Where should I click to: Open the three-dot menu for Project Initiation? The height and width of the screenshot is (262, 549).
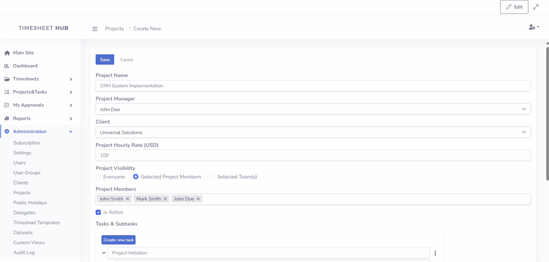(x=435, y=253)
